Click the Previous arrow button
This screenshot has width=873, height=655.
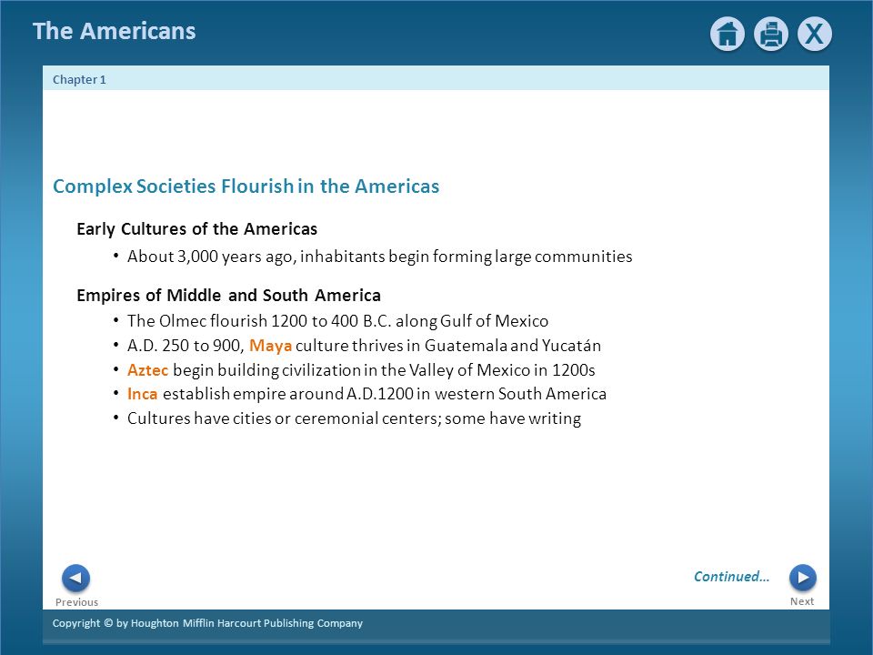(75, 579)
